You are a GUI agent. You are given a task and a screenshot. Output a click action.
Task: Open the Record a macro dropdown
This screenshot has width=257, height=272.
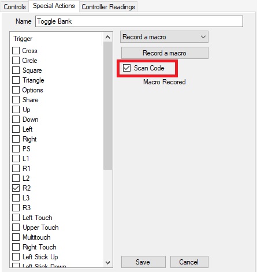click(x=164, y=37)
